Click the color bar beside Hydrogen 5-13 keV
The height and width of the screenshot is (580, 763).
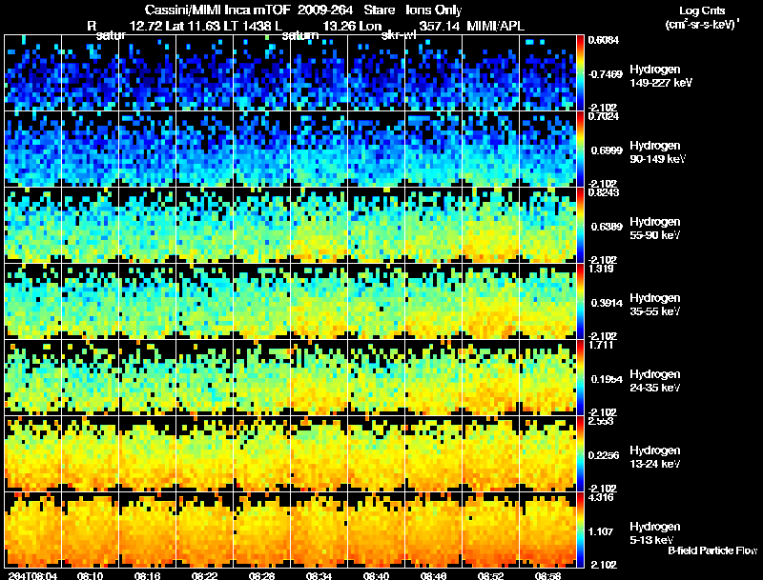[x=580, y=530]
